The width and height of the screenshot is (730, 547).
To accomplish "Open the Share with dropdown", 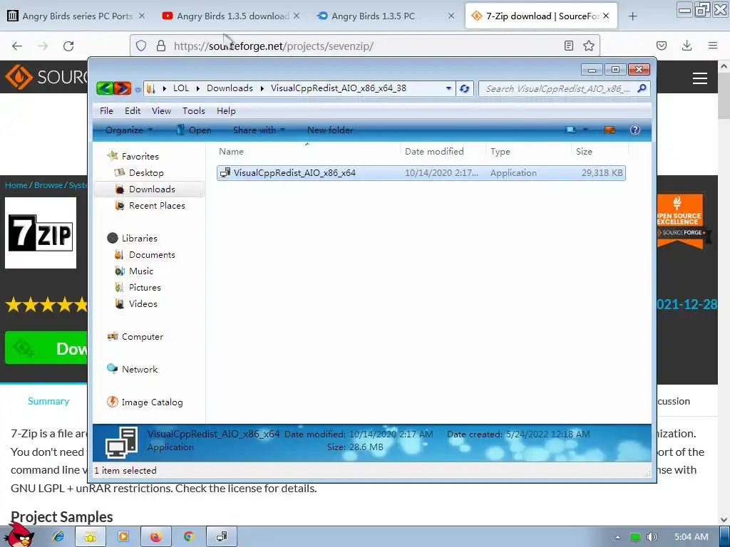I will (x=259, y=130).
